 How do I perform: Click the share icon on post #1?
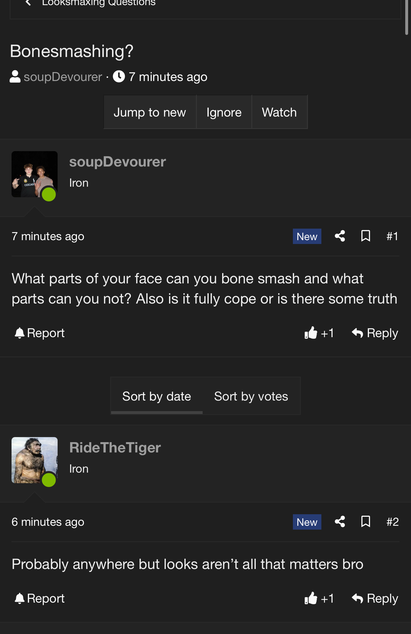[340, 236]
